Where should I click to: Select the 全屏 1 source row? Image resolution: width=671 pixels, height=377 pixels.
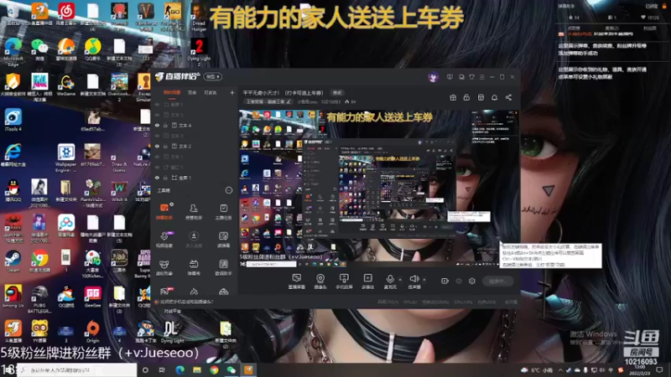(195, 178)
